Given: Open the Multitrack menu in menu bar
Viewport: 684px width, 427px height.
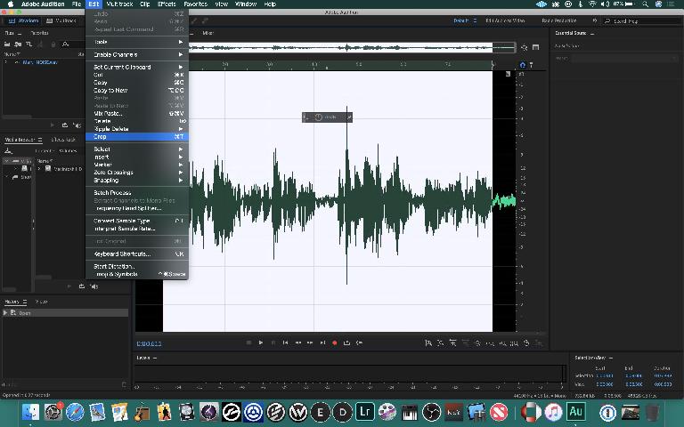Looking at the screenshot, I should click(119, 4).
